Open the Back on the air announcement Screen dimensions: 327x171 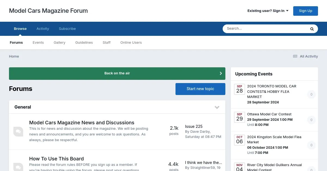(117, 74)
